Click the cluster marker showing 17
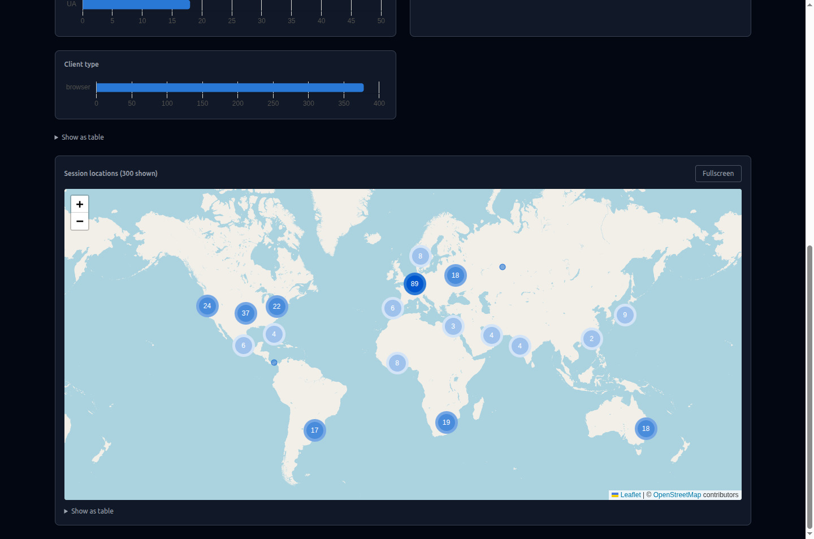 click(315, 430)
